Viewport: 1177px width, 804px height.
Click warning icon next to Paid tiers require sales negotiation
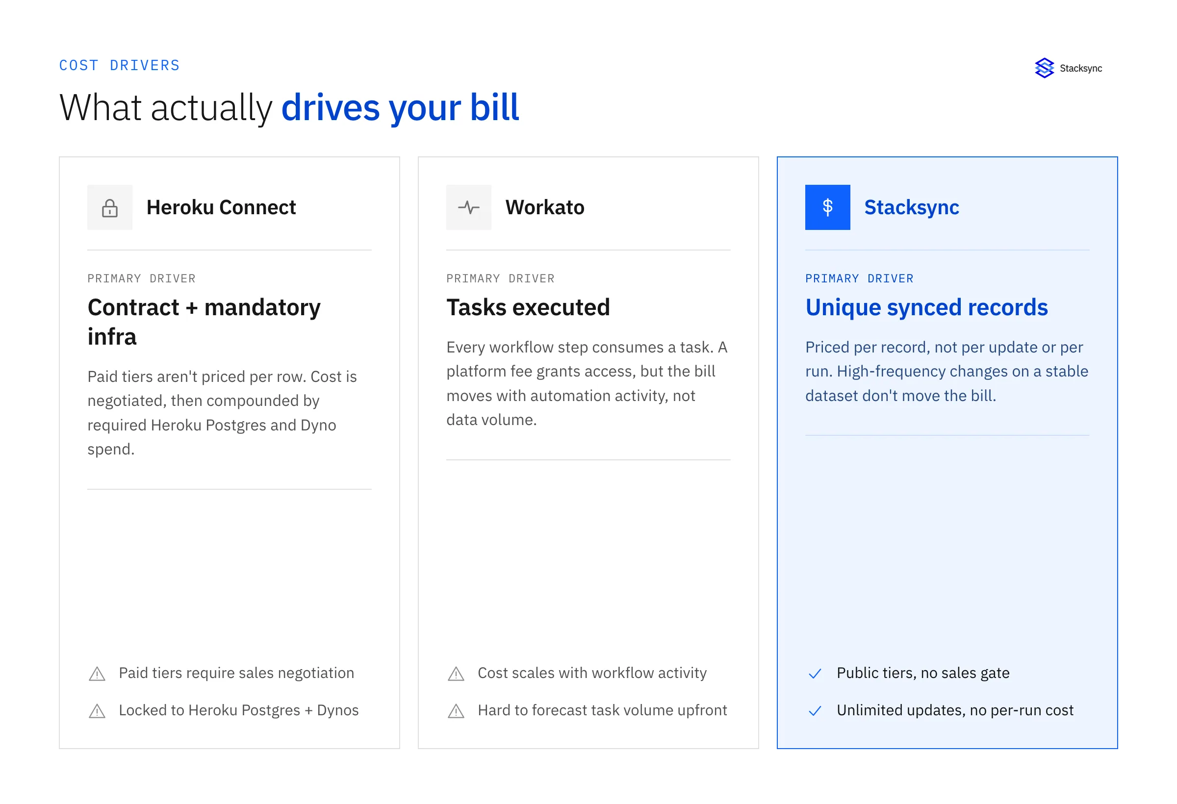[x=97, y=674]
